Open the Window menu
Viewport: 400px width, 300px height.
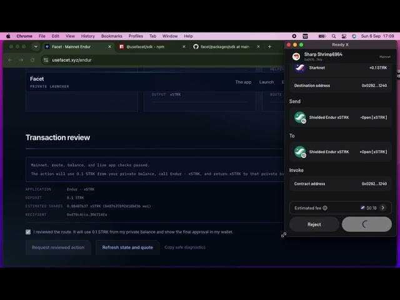pos(170,36)
